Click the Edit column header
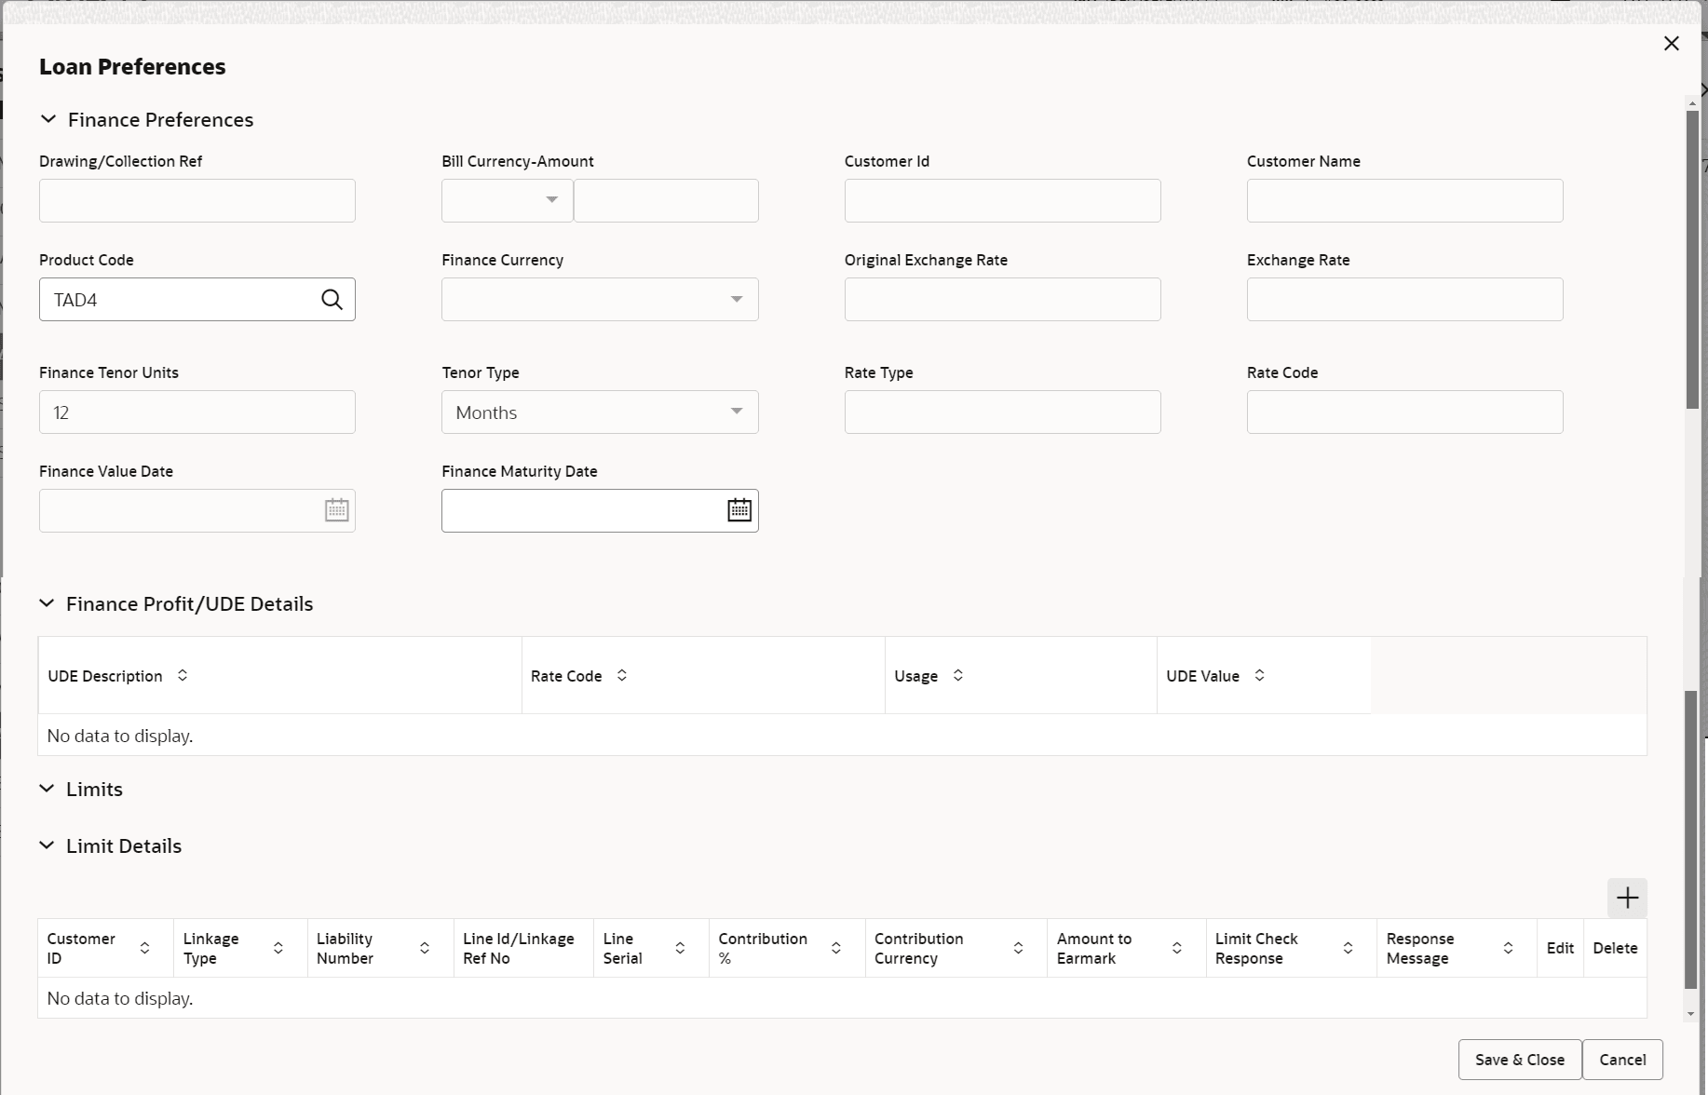 (x=1560, y=948)
